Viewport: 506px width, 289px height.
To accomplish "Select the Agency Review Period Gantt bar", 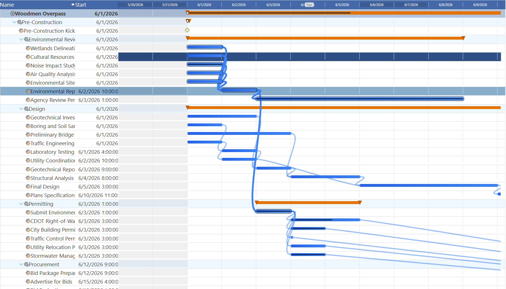I will 360,99.
